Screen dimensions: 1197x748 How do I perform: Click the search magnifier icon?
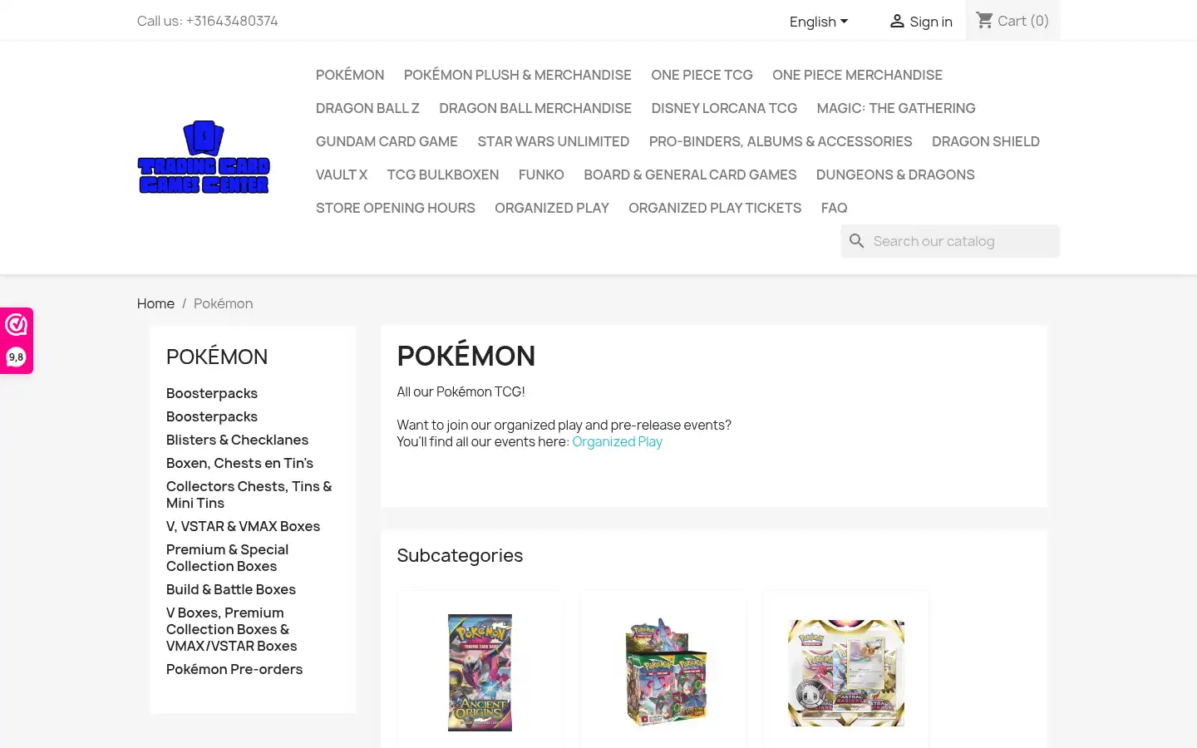point(857,241)
